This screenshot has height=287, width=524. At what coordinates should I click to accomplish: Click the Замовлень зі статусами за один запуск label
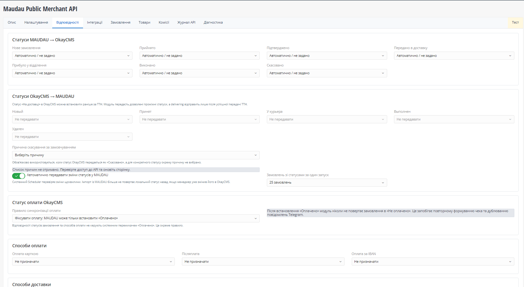(x=298, y=175)
